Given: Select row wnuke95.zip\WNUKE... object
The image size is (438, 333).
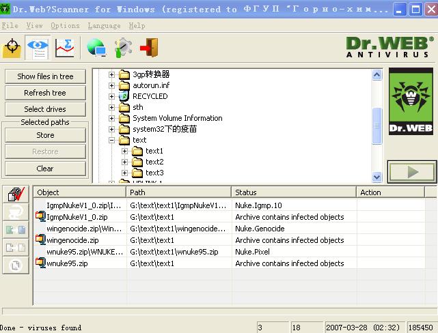Looking at the screenshot, I should click(85, 252).
